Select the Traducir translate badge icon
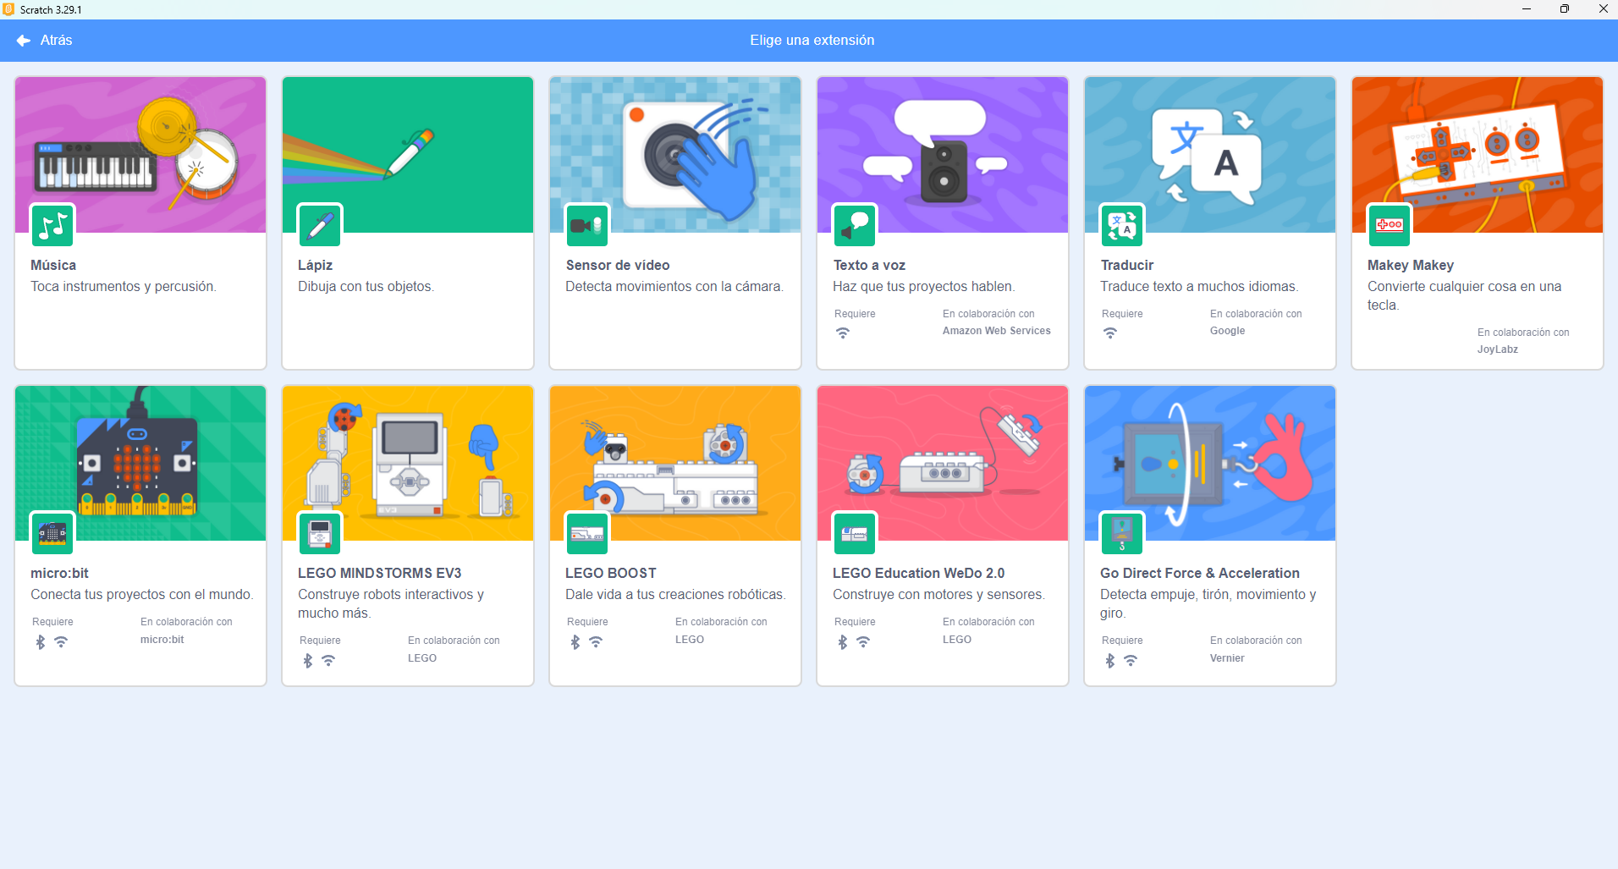This screenshot has width=1618, height=869. pyautogui.click(x=1122, y=225)
